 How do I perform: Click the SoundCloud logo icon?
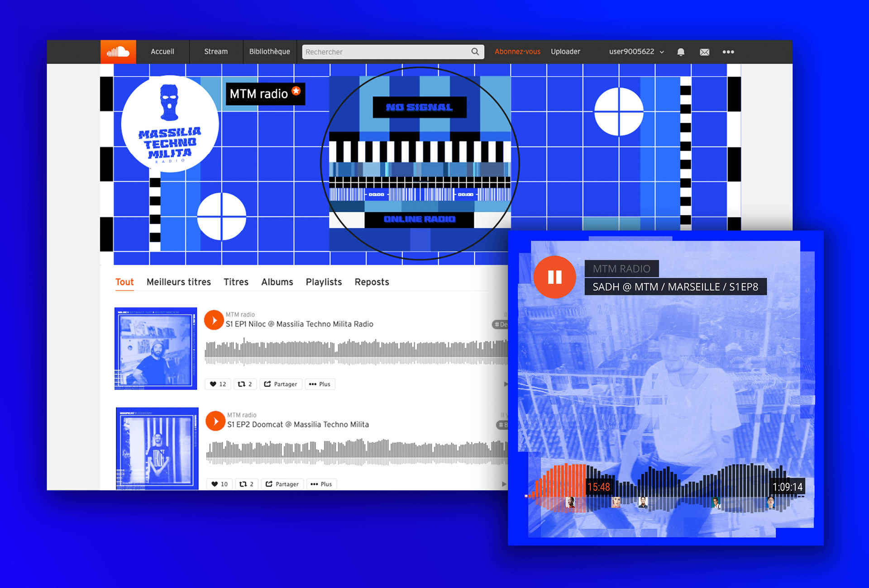point(118,52)
